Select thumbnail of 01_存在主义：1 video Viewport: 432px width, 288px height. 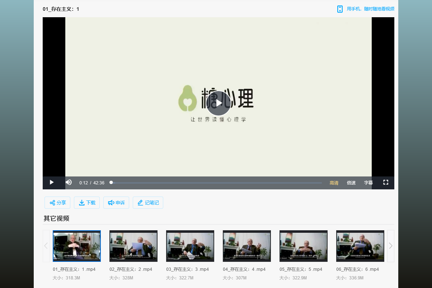click(77, 246)
